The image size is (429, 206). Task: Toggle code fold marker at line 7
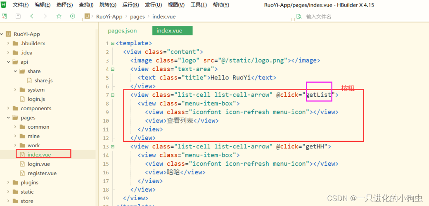(112, 95)
